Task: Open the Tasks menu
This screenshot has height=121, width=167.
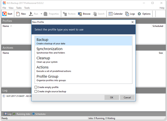Action: (19, 8)
